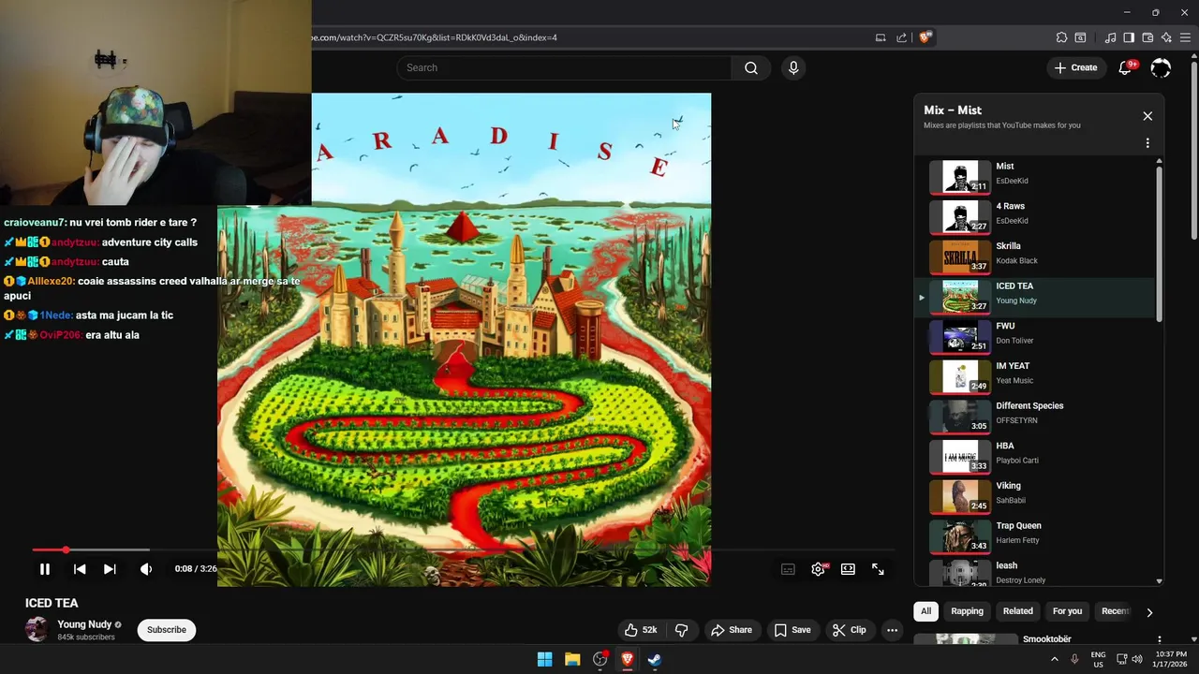1199x674 pixels.
Task: Save video to a playlist
Action: [792, 630]
